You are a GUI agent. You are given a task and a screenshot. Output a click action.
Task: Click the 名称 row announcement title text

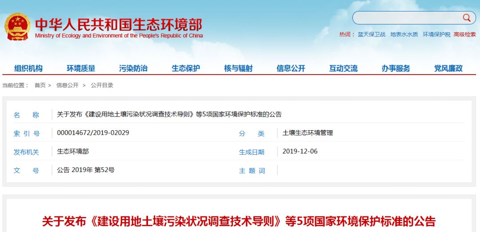point(169,115)
